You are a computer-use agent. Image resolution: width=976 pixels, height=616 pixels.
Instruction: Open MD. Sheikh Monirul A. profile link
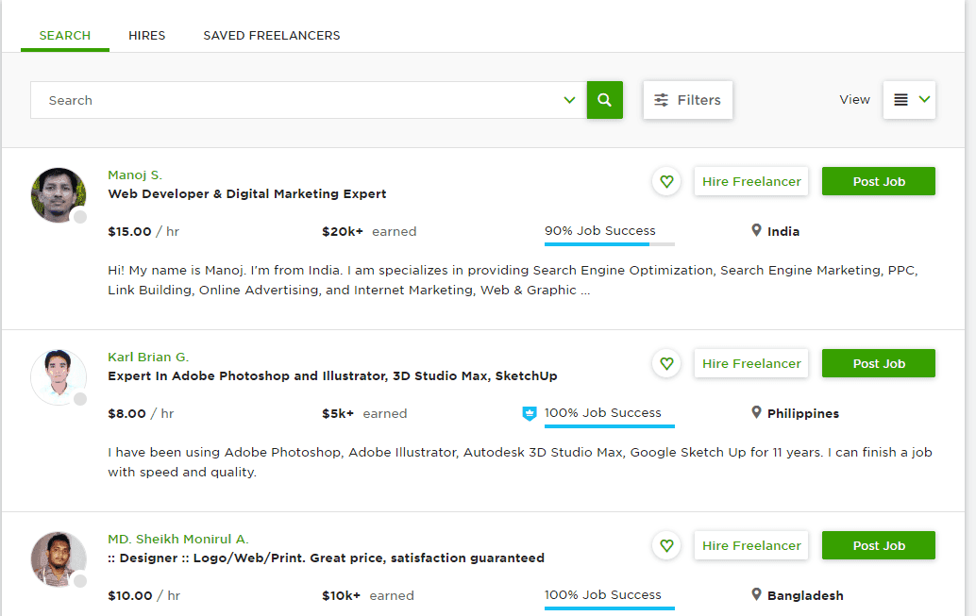point(178,539)
